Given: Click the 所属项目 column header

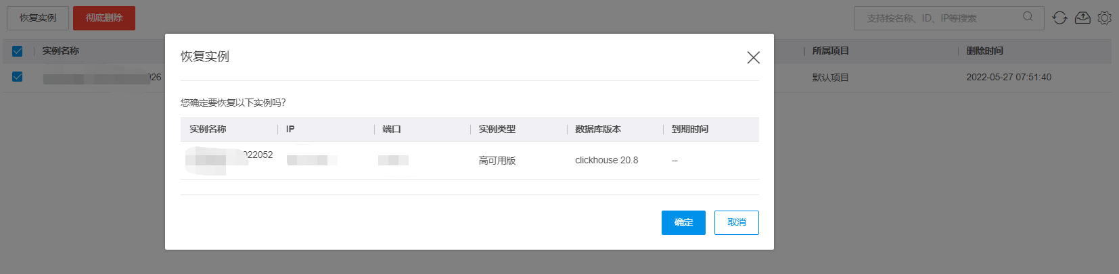Looking at the screenshot, I should [830, 51].
